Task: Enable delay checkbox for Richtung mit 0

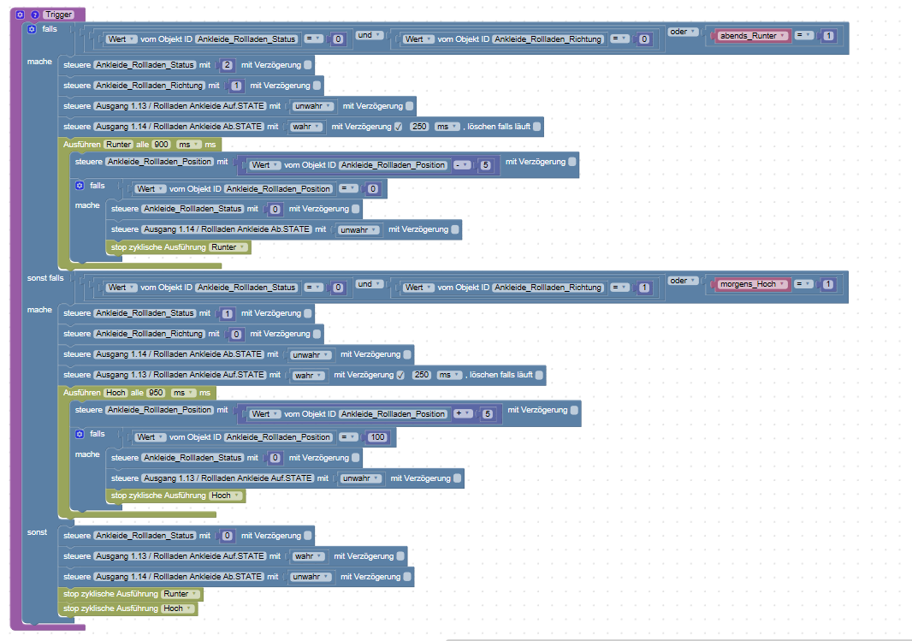Action: 317,334
